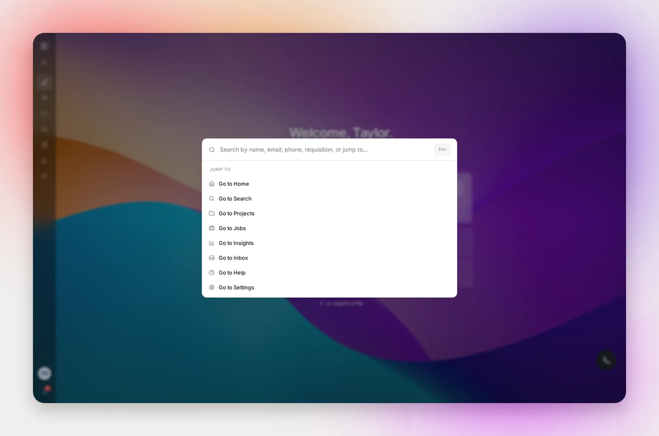Choose Go to Help
Viewport: 659px width, 436px height.
tap(329, 273)
